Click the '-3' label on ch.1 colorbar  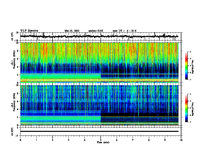(x=190, y=52)
